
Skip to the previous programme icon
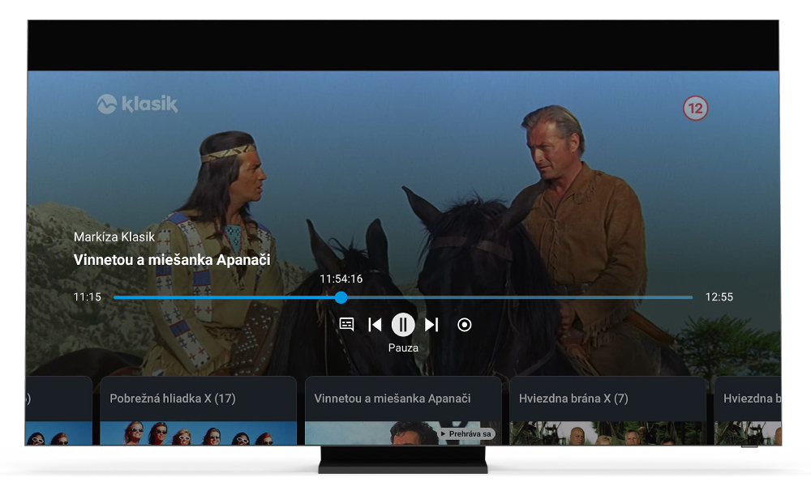375,324
